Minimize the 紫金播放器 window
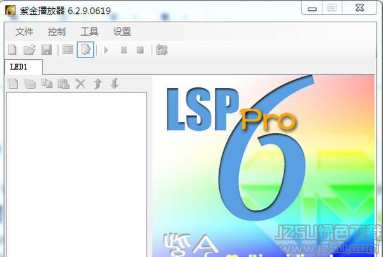The height and width of the screenshot is (257, 383). [x=312, y=8]
